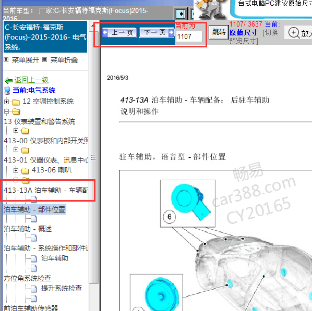Collapse the 13 仪表装置和警告系统 node
The width and height of the screenshot is (312, 311).
(7, 111)
